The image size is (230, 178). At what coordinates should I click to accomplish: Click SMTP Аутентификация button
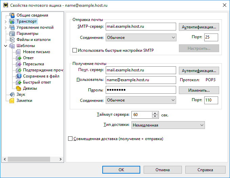click(199, 27)
